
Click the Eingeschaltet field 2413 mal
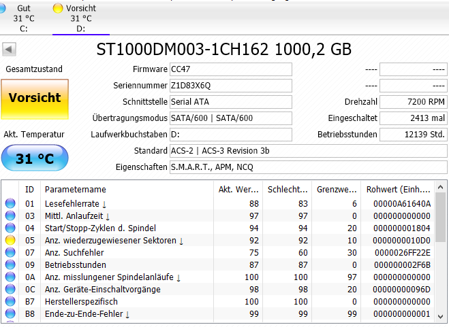414,118
